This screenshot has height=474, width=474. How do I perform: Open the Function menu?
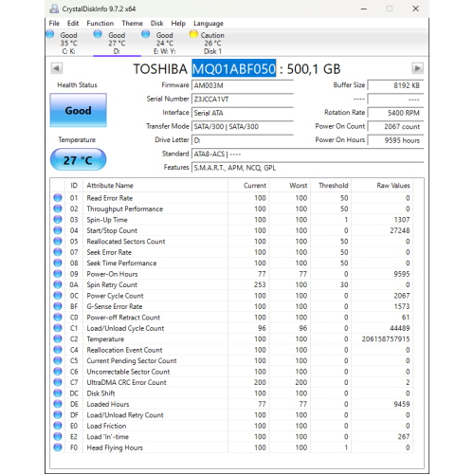pos(100,24)
